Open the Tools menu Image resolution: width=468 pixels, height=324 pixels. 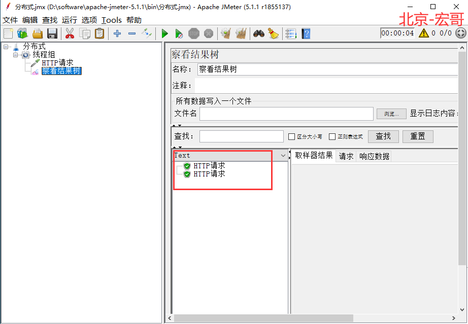[x=112, y=20]
